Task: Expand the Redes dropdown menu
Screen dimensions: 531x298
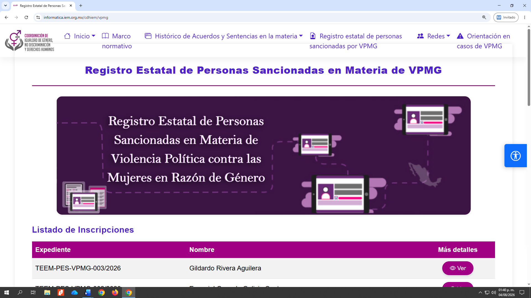Action: (433, 36)
